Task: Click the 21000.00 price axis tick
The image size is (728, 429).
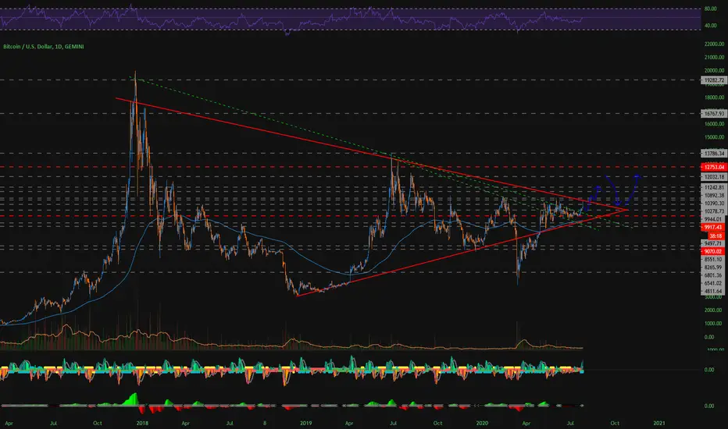Action: click(x=714, y=58)
